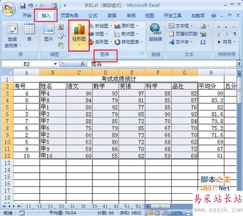
Task: Insert a picture (图片)
Action: coord(49,32)
